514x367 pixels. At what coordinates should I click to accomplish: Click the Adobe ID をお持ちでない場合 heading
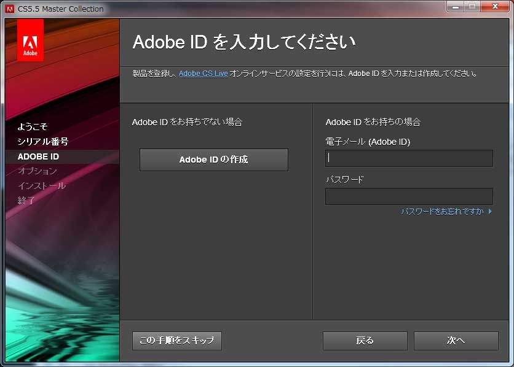[187, 122]
